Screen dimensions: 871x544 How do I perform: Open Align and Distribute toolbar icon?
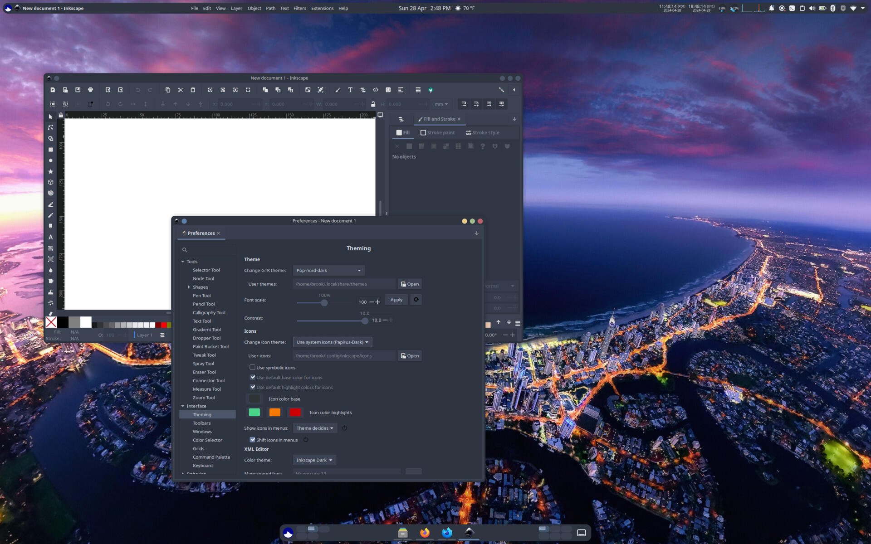tap(401, 90)
